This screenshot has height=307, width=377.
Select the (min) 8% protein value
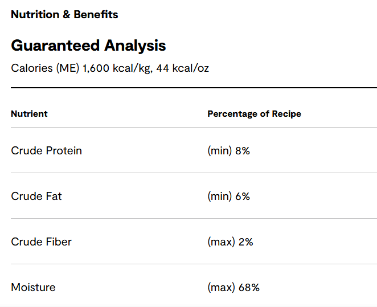coord(228,151)
